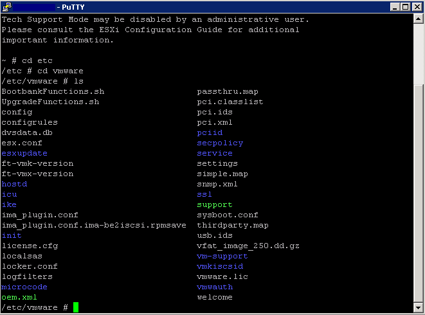Click the green oem.xml file name
Viewport: 425px width, 315px height.
point(19,298)
